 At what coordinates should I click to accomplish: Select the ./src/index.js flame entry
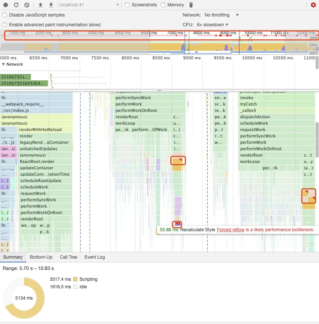pyautogui.click(x=36, y=110)
